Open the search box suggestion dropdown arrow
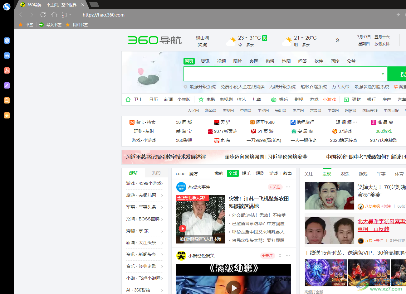The width and height of the screenshot is (406, 294). (383, 74)
